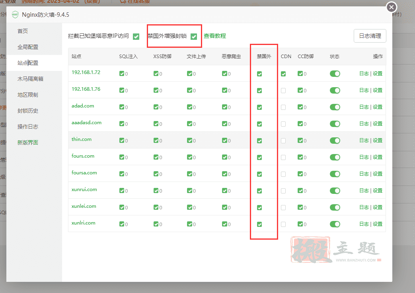Uncheck CDN for 192.168.1.72

[283, 74]
